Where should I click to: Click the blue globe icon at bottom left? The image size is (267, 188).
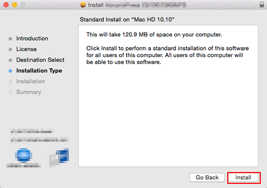pyautogui.click(x=24, y=156)
